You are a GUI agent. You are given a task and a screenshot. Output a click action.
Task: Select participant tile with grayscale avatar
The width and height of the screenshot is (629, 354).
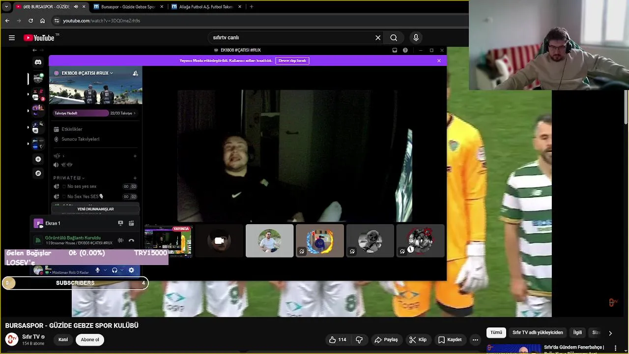[370, 241]
